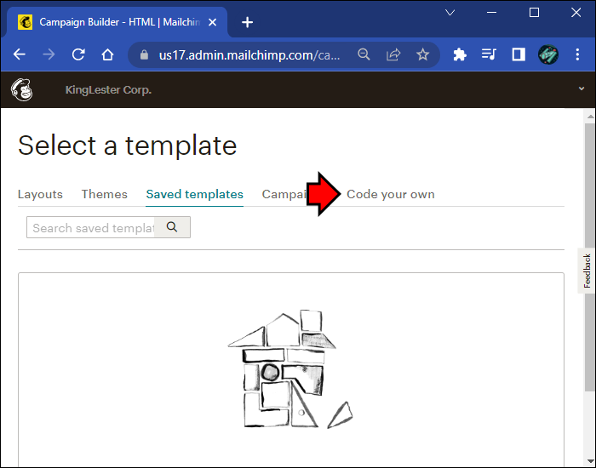Click the scrollbar up arrow
This screenshot has width=596, height=468.
click(590, 117)
